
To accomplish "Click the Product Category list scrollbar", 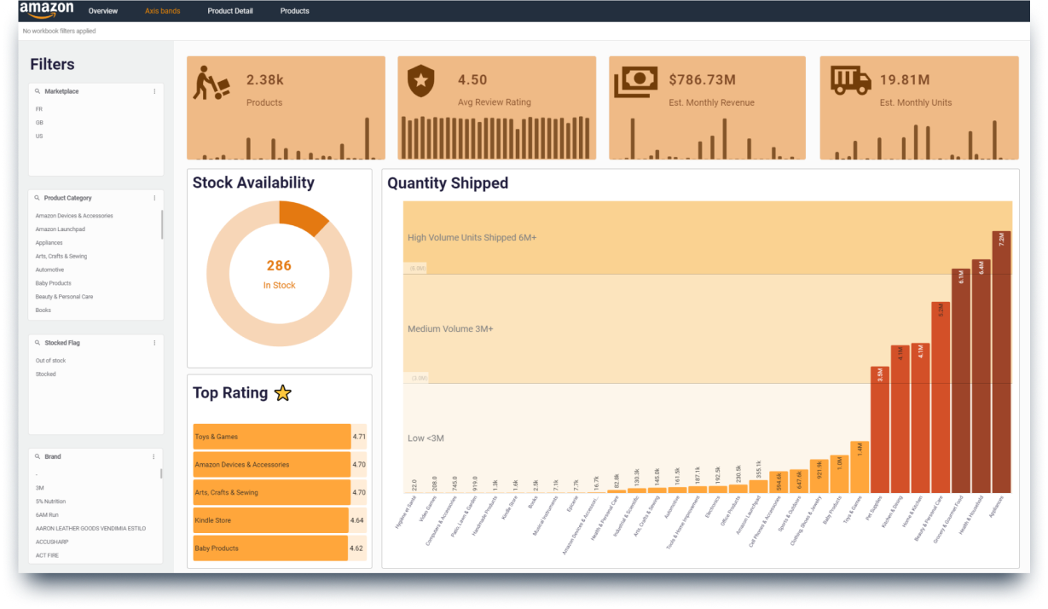I will click(162, 224).
